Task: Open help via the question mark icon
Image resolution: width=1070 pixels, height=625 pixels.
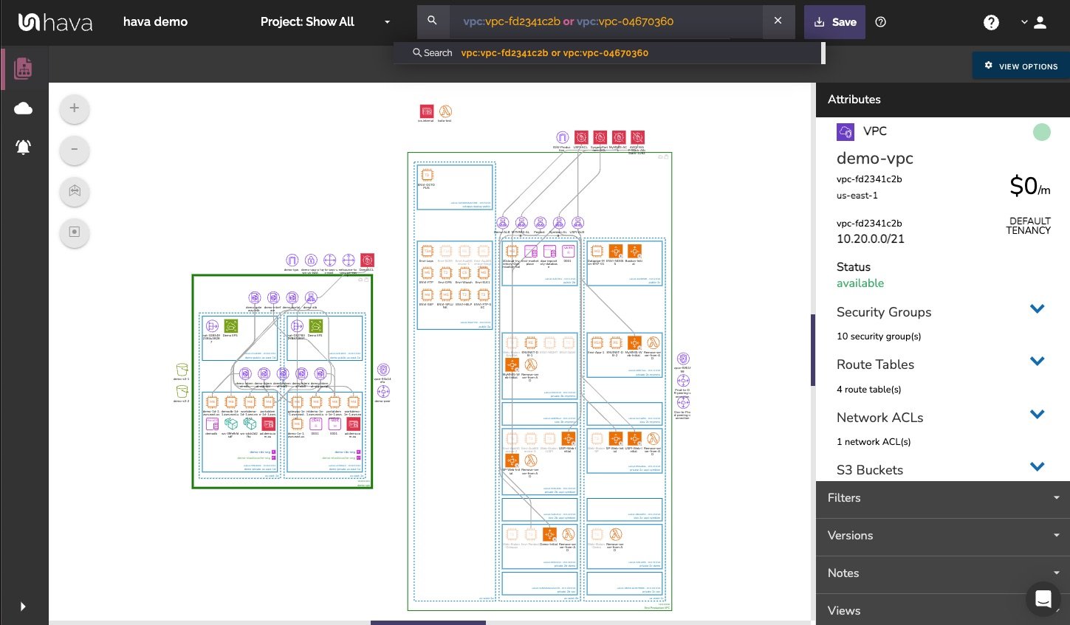Action: (991, 22)
